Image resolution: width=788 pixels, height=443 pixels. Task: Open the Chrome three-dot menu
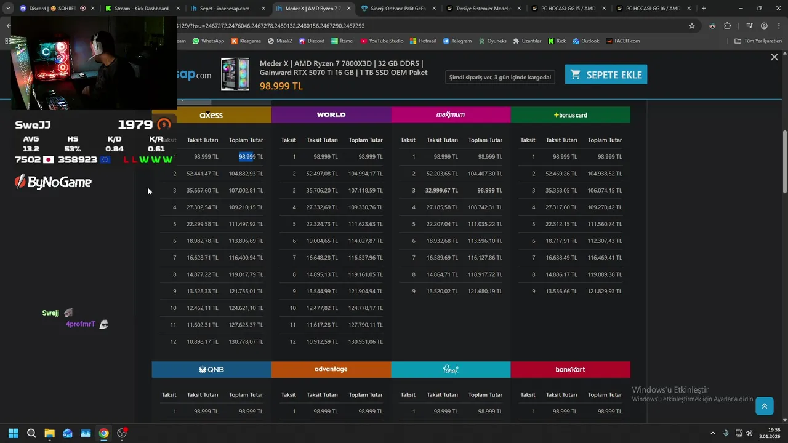point(778,26)
